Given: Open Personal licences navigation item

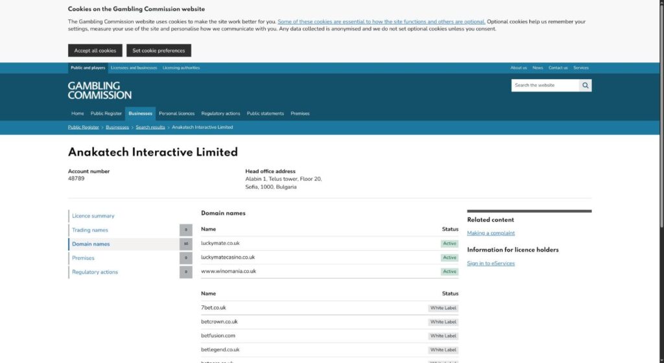Looking at the screenshot, I should click(x=176, y=113).
